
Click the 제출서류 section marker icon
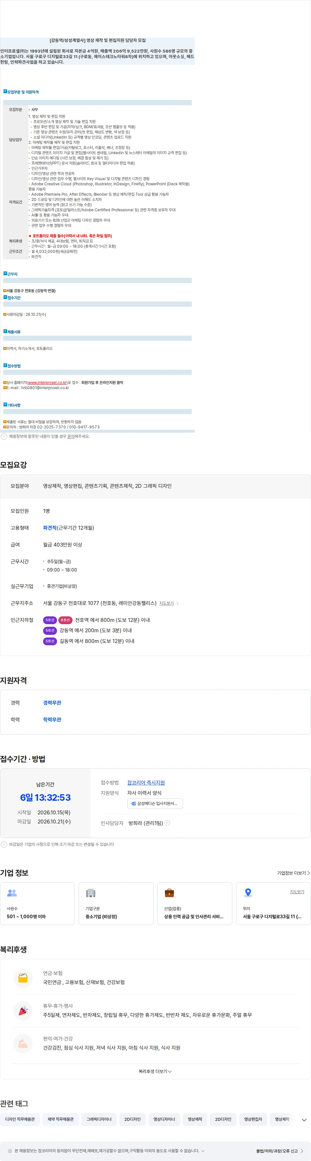click(6, 331)
